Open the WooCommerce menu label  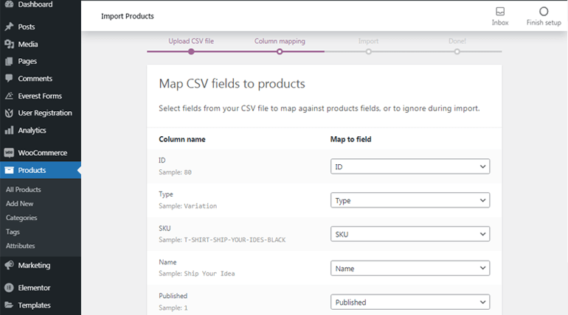[x=42, y=153]
